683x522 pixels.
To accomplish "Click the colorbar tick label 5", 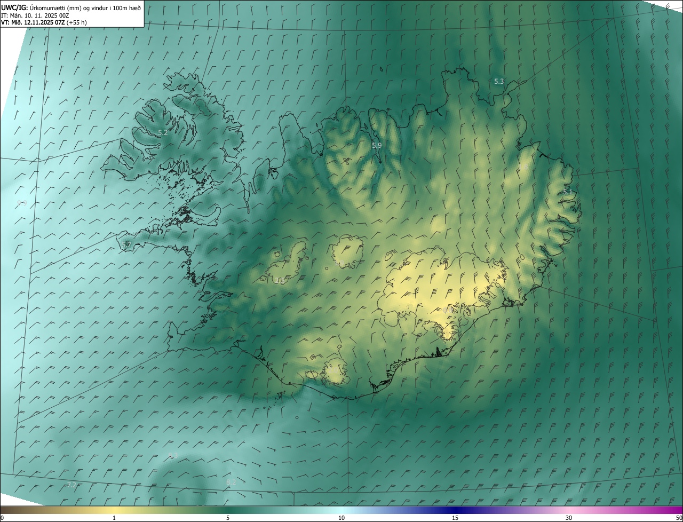I will click(x=228, y=518).
